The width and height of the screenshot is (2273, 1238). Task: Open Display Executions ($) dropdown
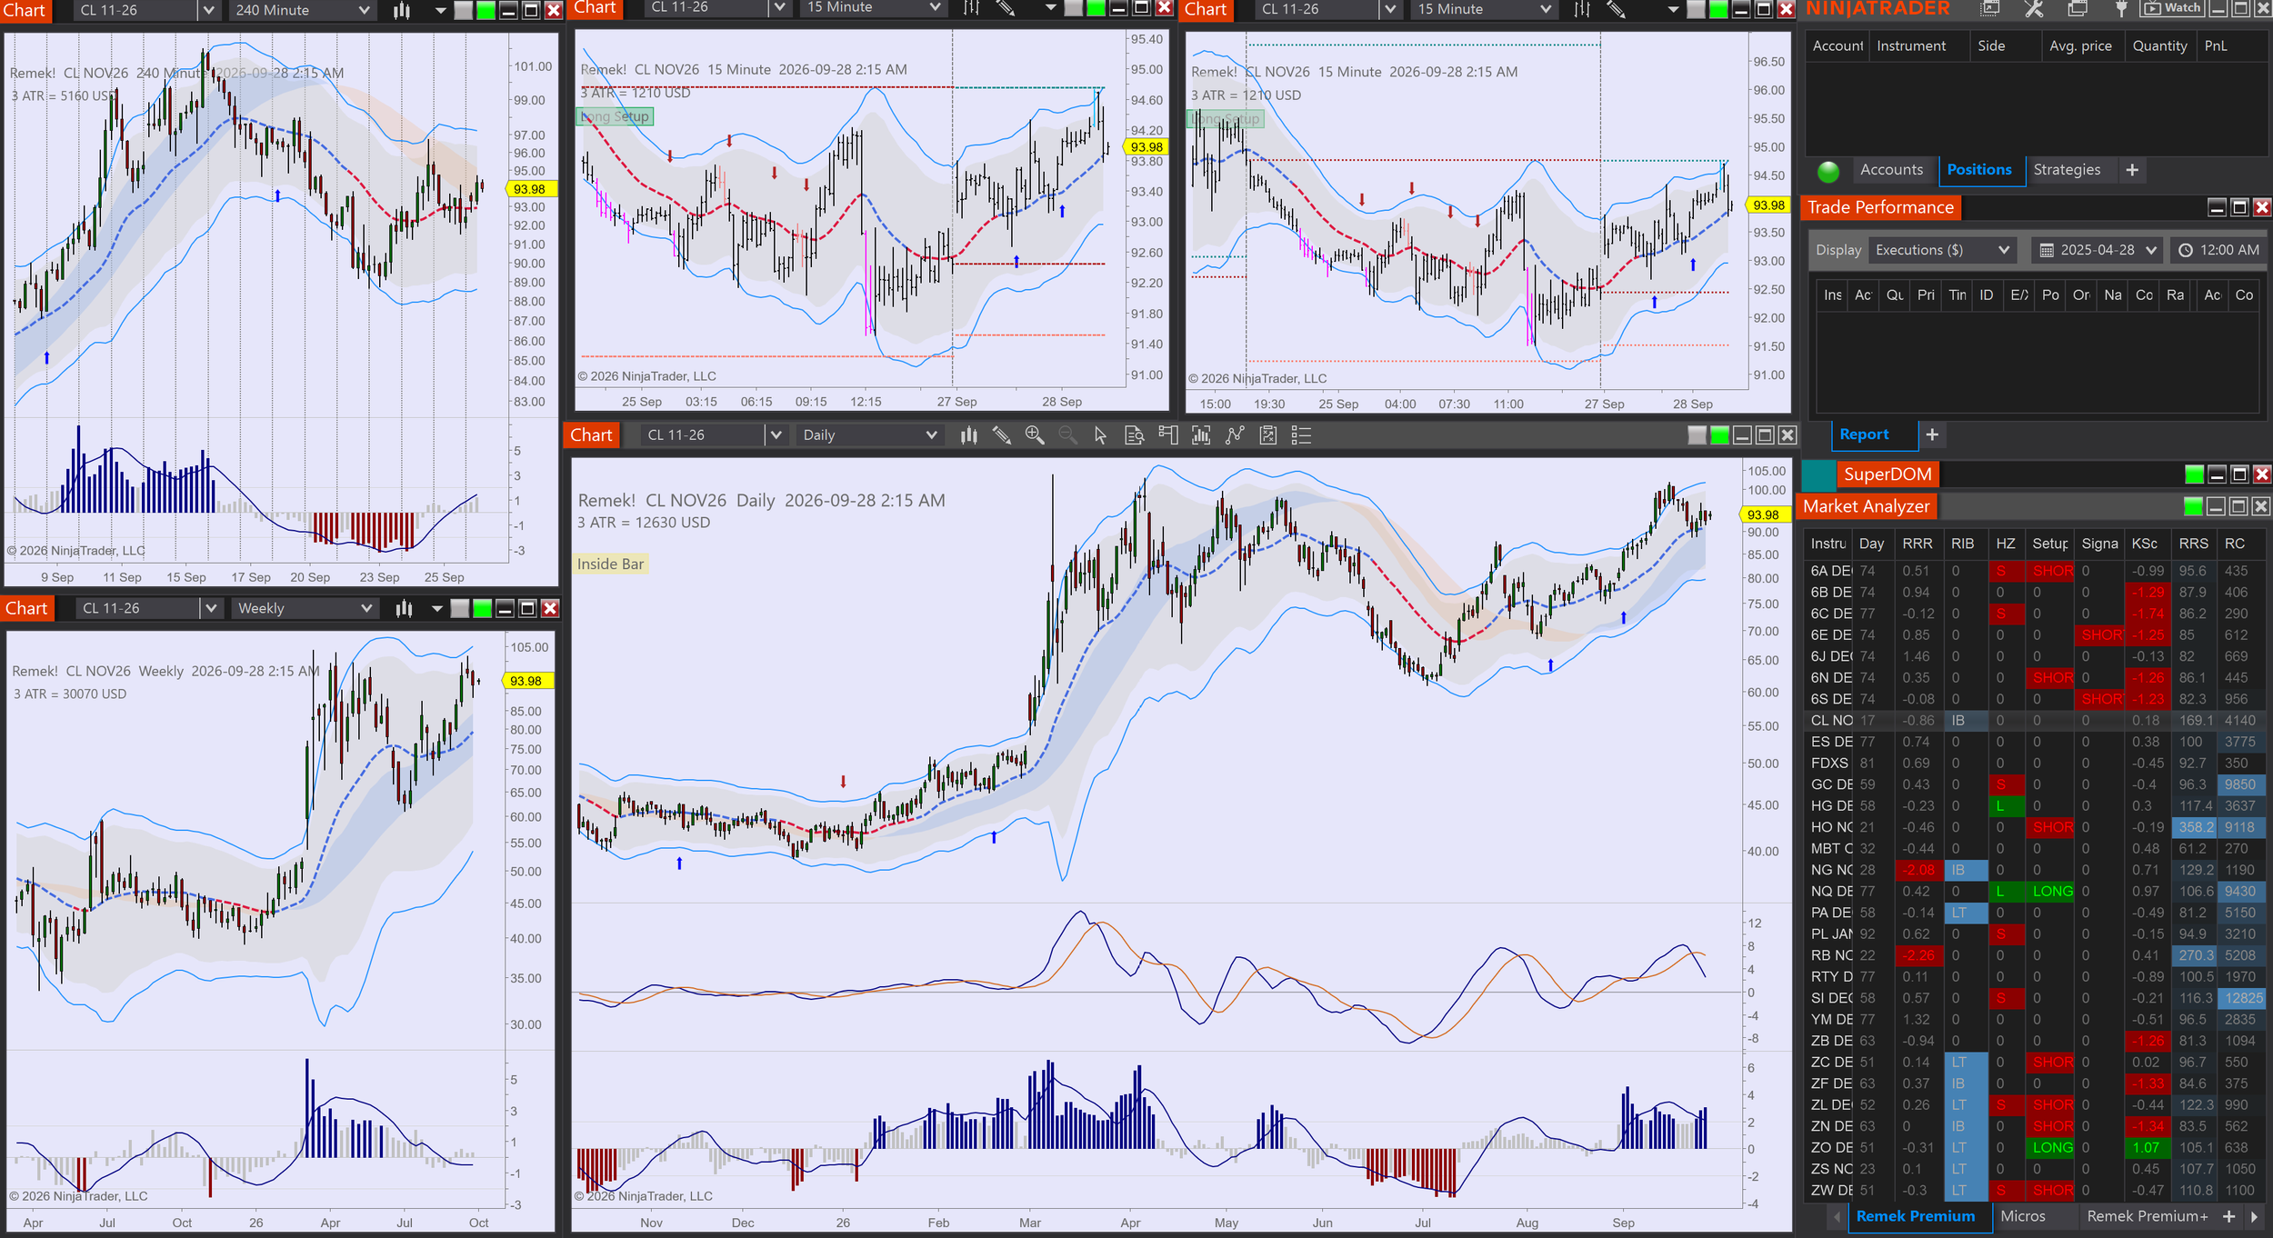1943,250
